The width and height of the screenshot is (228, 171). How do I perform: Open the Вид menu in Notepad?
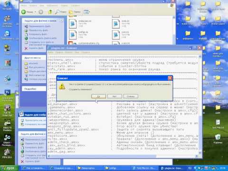pos(77,52)
